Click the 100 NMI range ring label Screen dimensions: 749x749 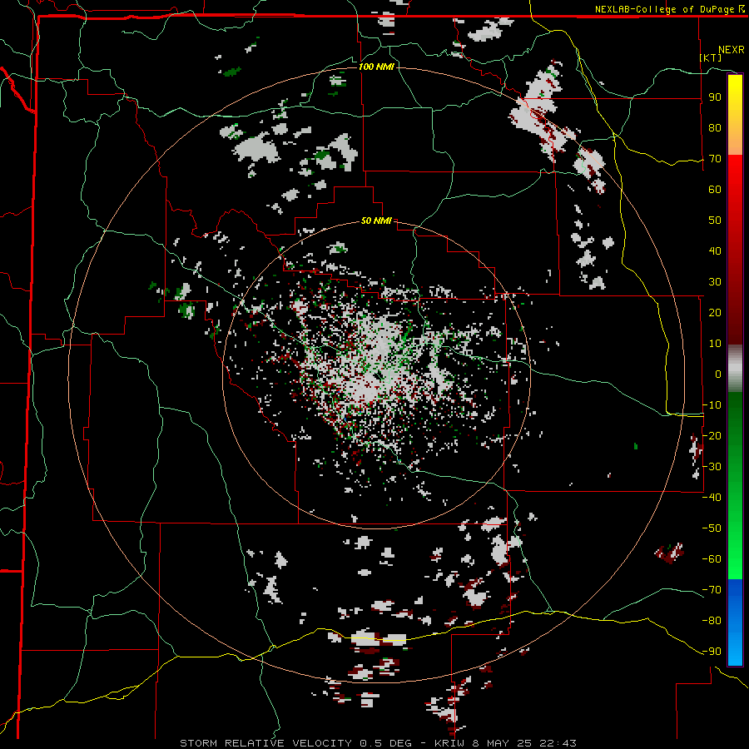(376, 67)
